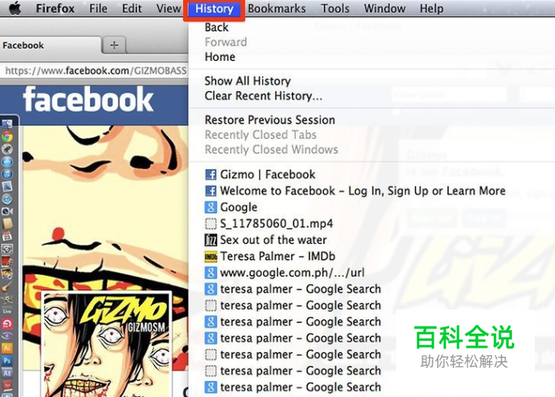This screenshot has width=555, height=397.
Task: Open Finder in the dock
Action: (7, 124)
